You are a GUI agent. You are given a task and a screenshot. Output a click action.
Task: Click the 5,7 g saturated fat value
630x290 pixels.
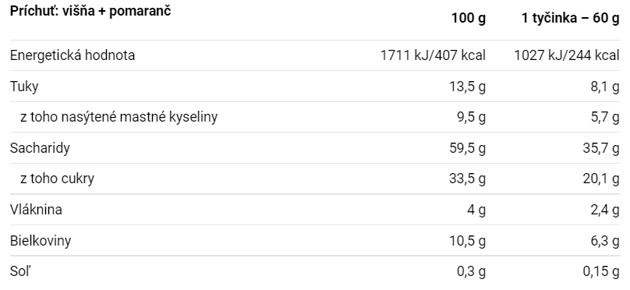pos(605,117)
